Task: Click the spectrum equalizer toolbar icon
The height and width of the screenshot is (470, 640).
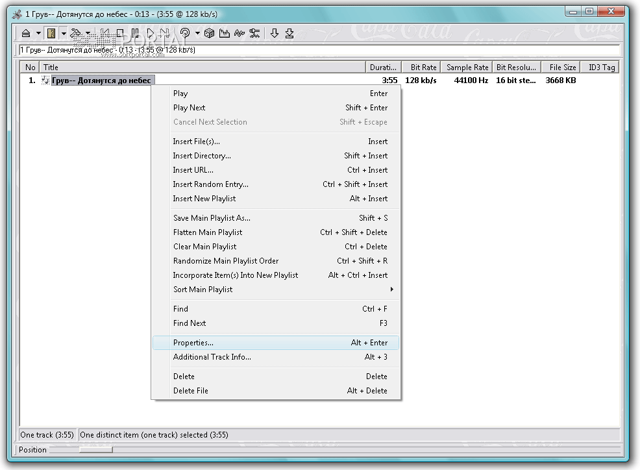Action: click(x=225, y=33)
